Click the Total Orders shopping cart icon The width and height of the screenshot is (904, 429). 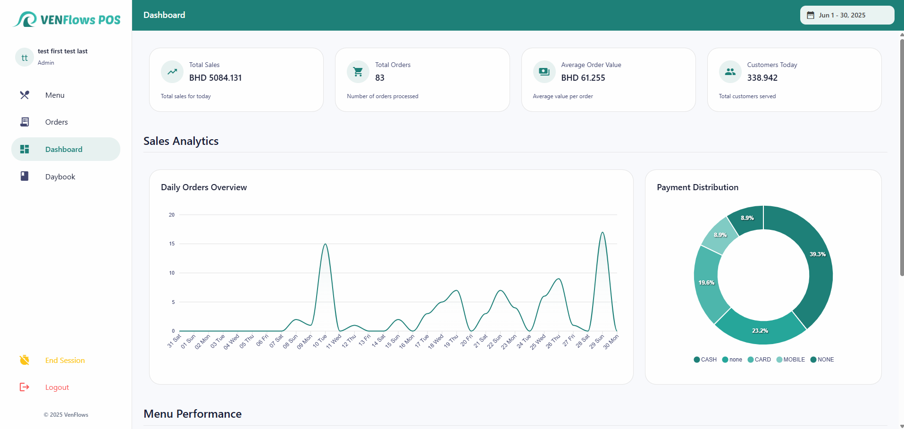click(358, 72)
